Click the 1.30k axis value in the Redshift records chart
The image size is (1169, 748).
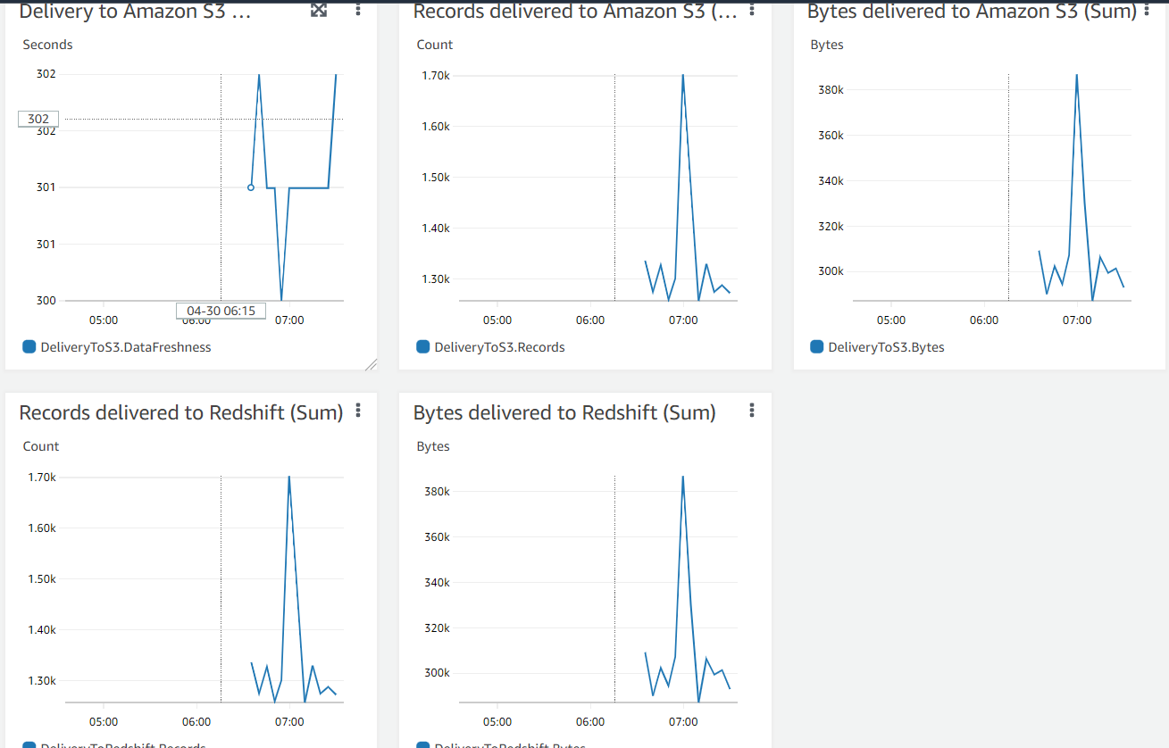click(42, 681)
